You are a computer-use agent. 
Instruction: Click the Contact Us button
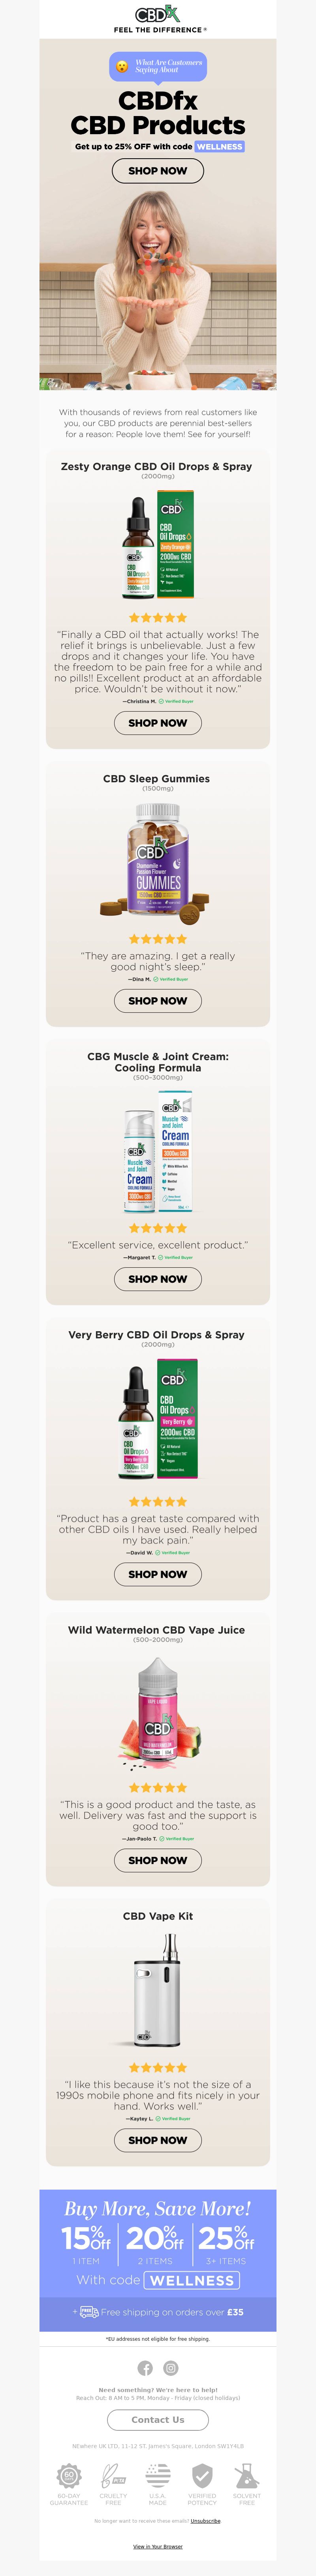pos(158,2420)
